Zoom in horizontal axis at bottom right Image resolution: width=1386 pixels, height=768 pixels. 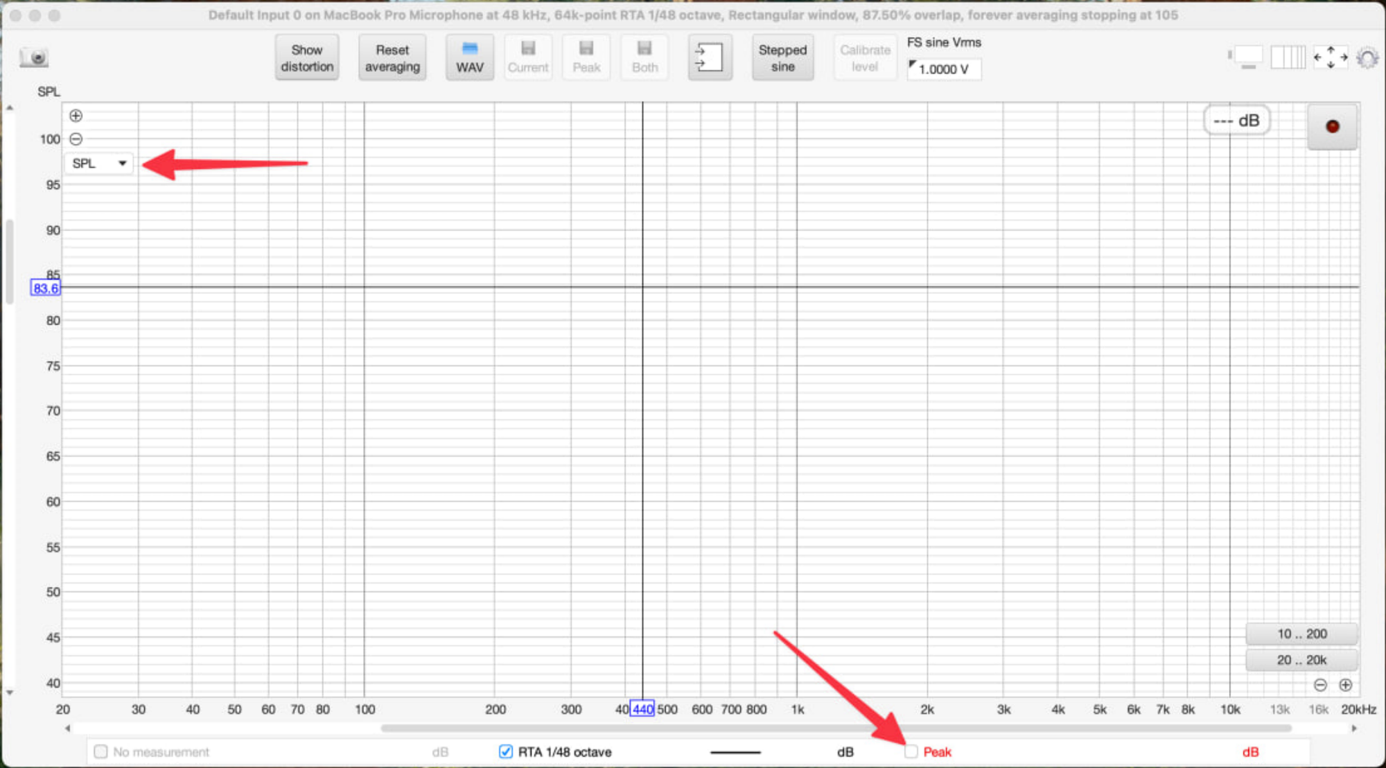1345,685
